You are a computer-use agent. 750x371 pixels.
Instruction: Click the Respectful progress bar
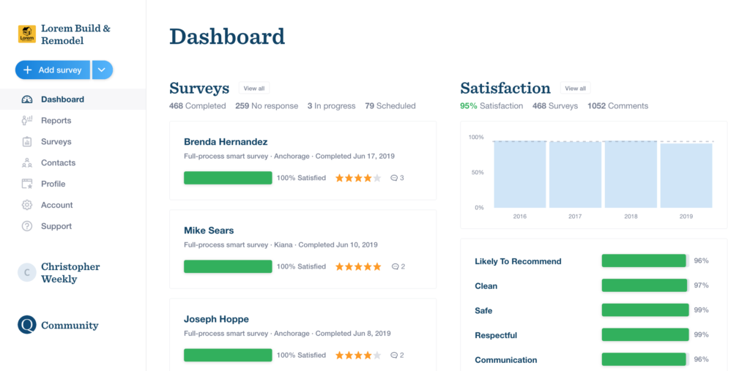645,334
